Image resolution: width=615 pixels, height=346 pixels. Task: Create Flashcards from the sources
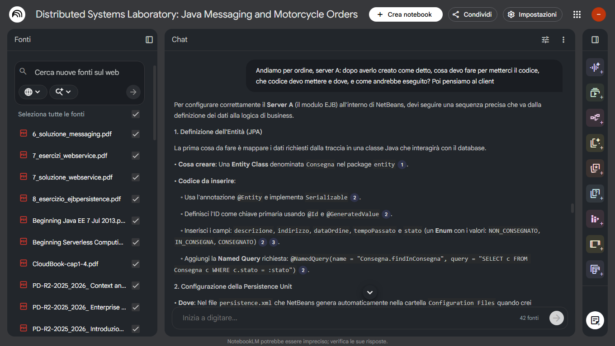(595, 168)
